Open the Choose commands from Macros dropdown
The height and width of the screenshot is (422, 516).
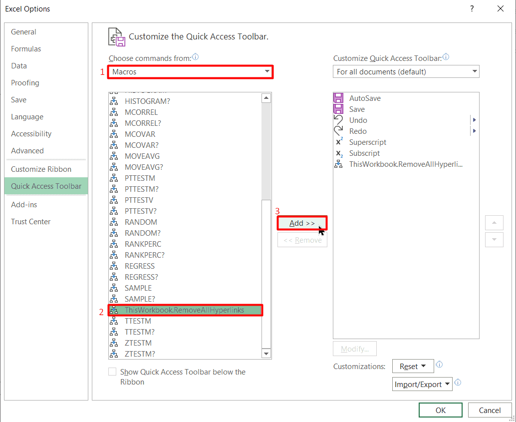190,71
